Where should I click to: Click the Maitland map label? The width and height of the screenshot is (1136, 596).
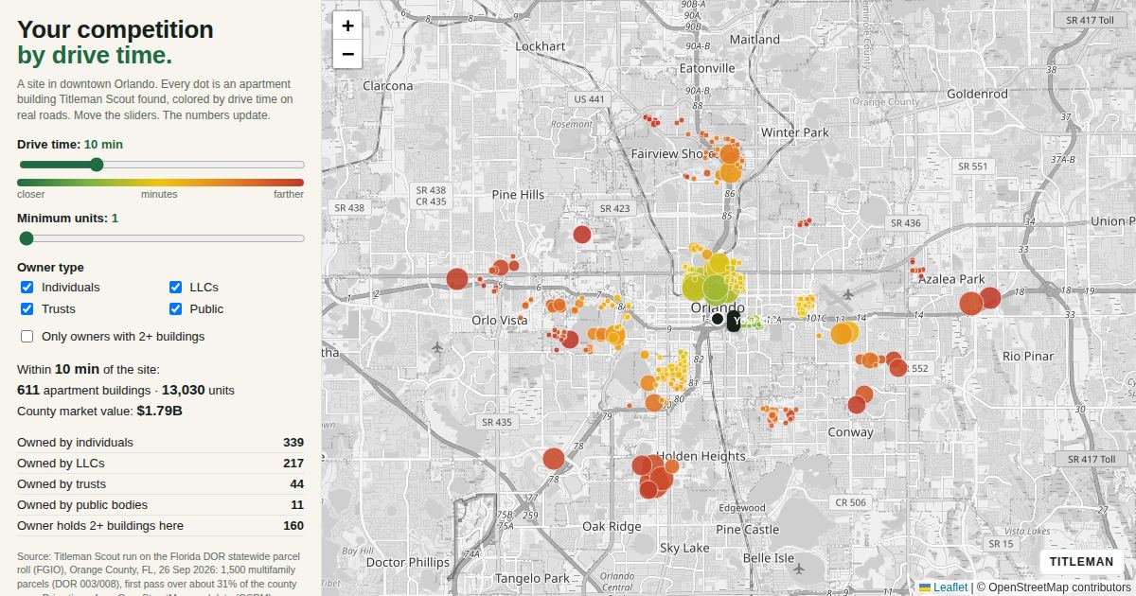(x=754, y=40)
